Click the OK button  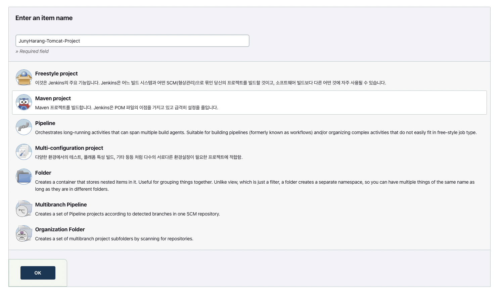click(38, 273)
